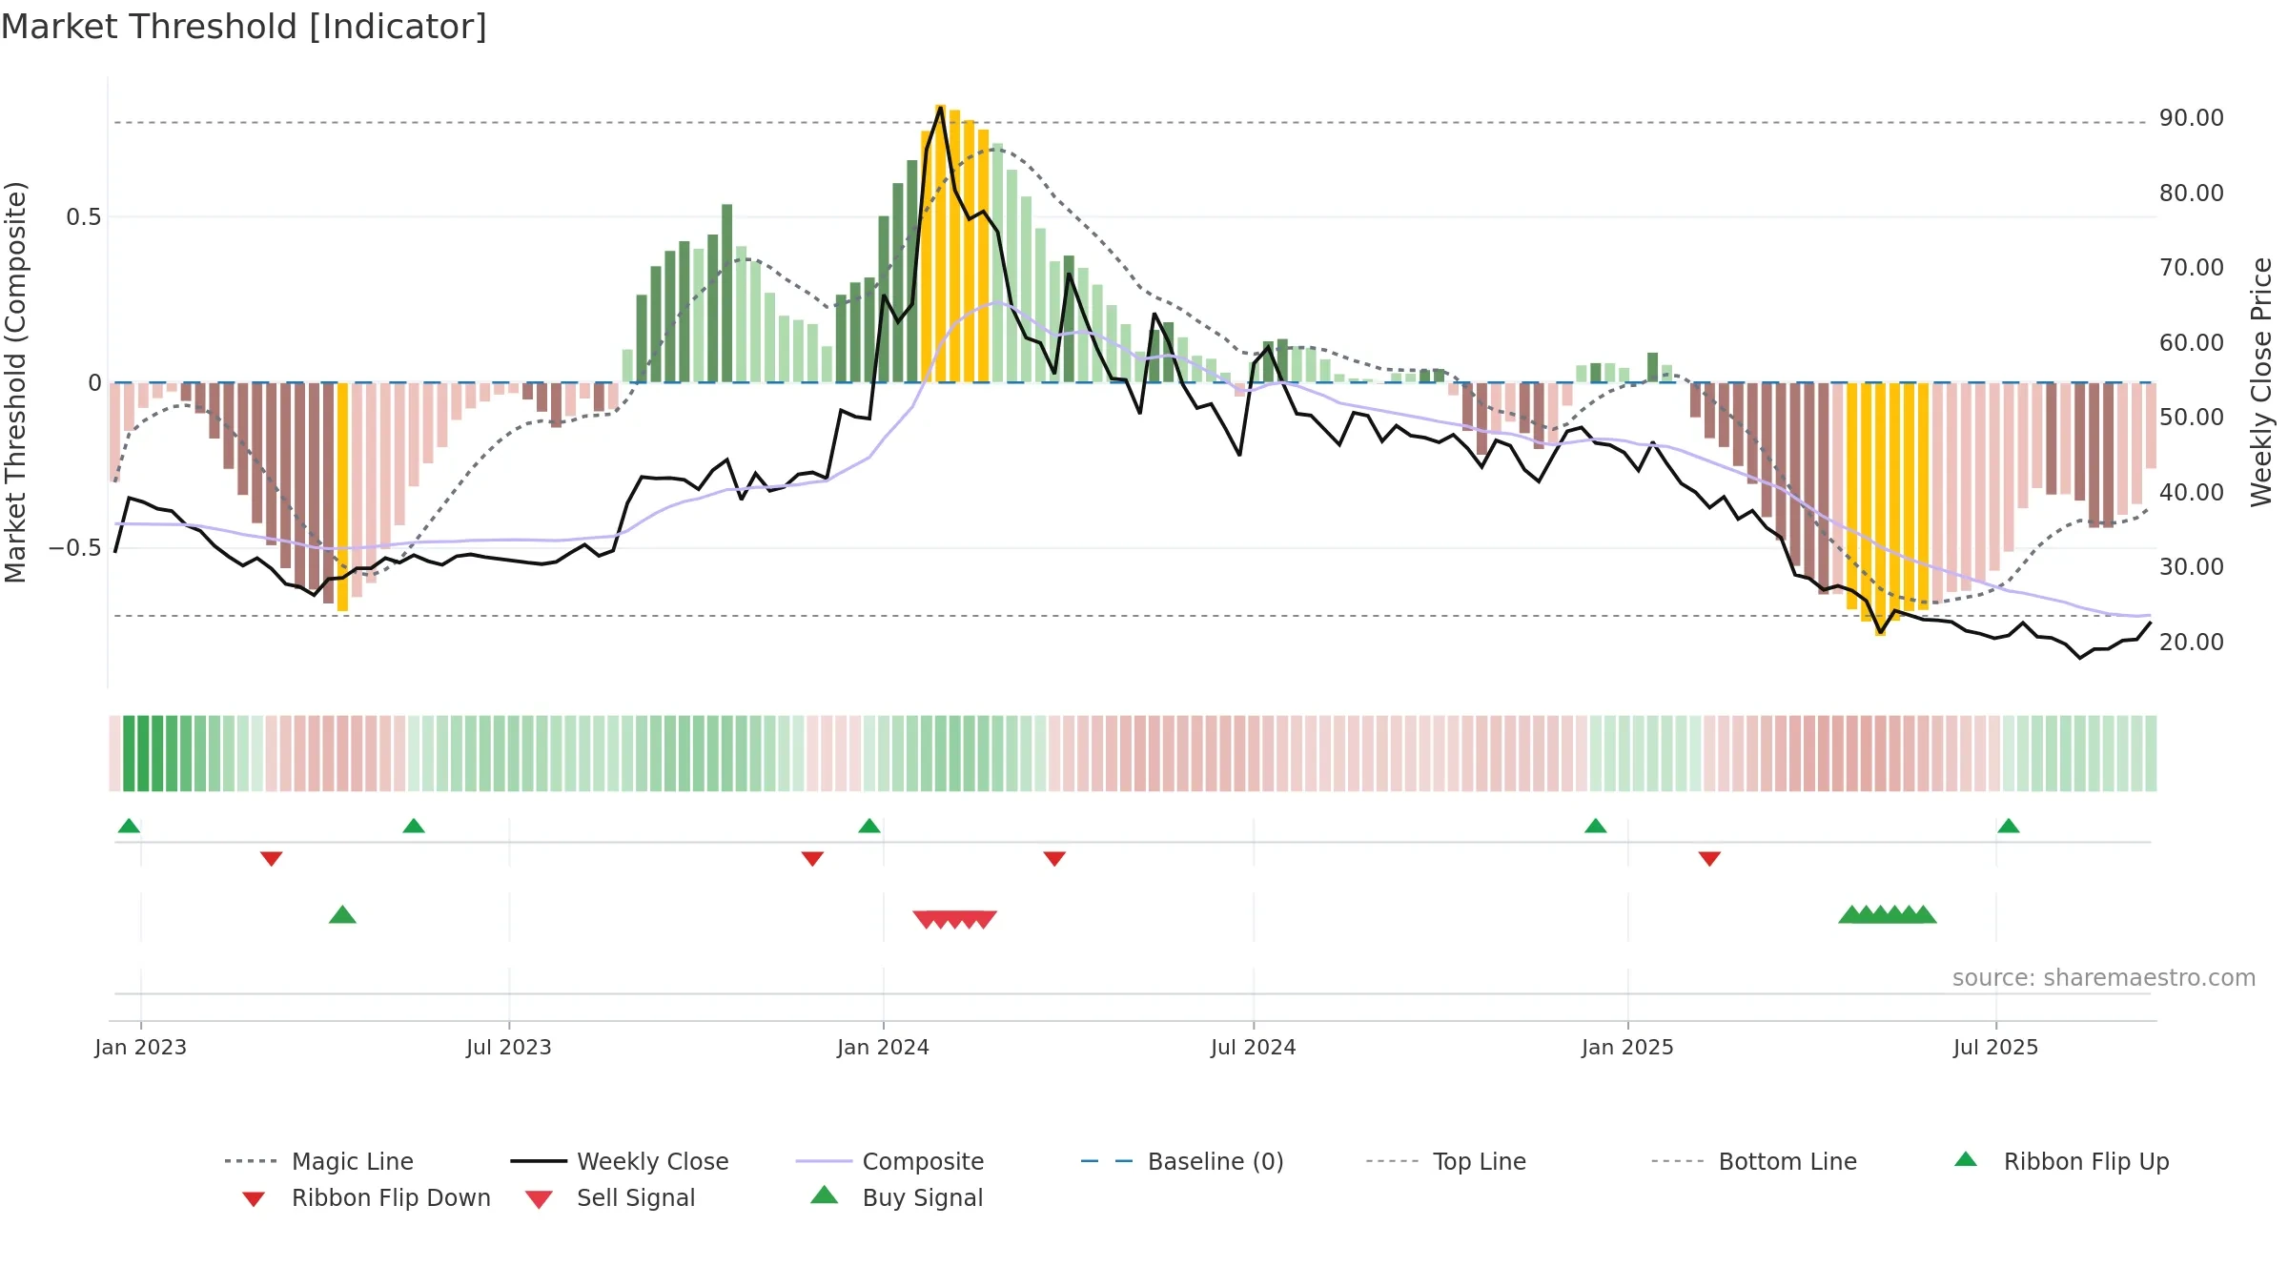Click the source: sharemaestro.com text
The height and width of the screenshot is (1287, 2288).
click(x=2104, y=978)
